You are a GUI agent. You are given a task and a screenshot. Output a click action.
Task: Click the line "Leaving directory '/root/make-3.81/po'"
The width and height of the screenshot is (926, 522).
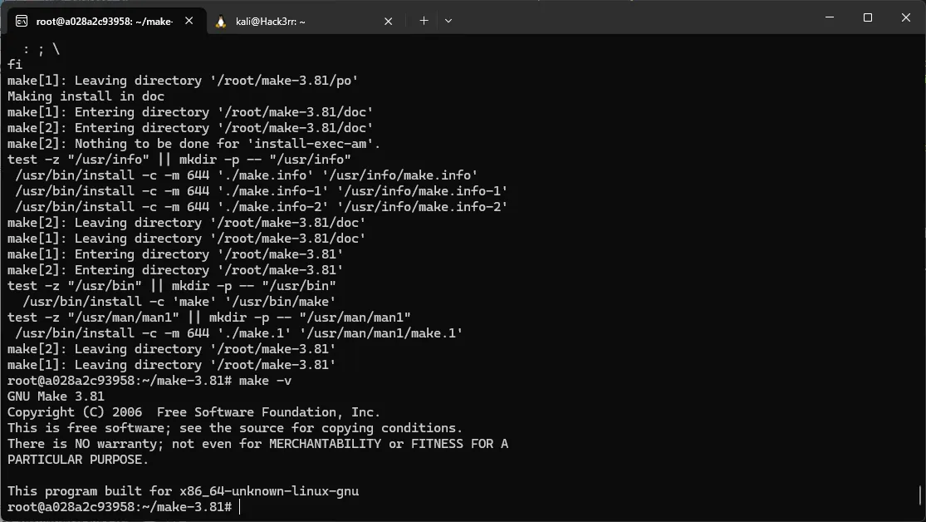183,81
